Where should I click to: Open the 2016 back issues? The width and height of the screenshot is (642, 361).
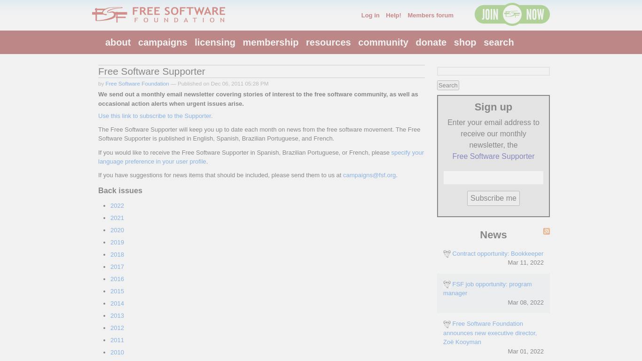tap(117, 279)
